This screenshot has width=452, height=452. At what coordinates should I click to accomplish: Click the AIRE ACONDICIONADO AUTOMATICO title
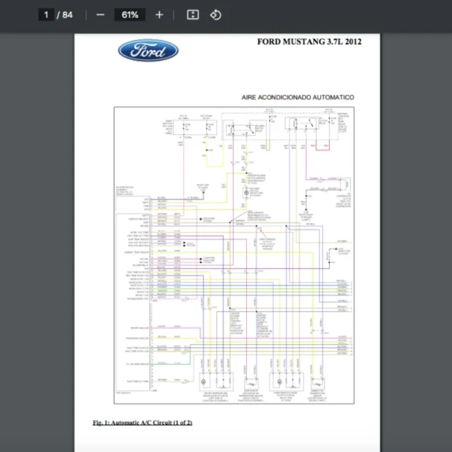pos(298,97)
